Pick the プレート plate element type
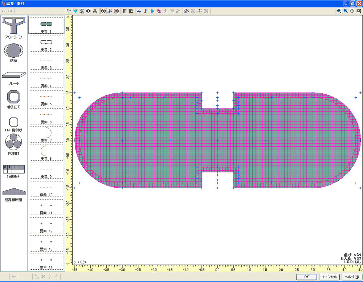Image resolution: width=363 pixels, height=282 pixels. coord(14,78)
